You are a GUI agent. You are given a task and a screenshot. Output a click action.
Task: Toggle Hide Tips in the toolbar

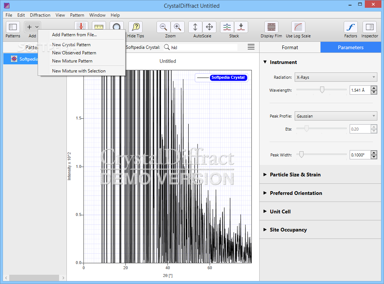[x=136, y=27]
